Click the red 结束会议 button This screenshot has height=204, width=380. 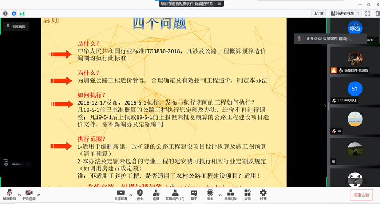click(361, 195)
